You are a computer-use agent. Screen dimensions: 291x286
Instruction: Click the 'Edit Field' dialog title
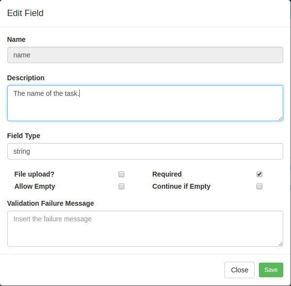click(x=25, y=13)
